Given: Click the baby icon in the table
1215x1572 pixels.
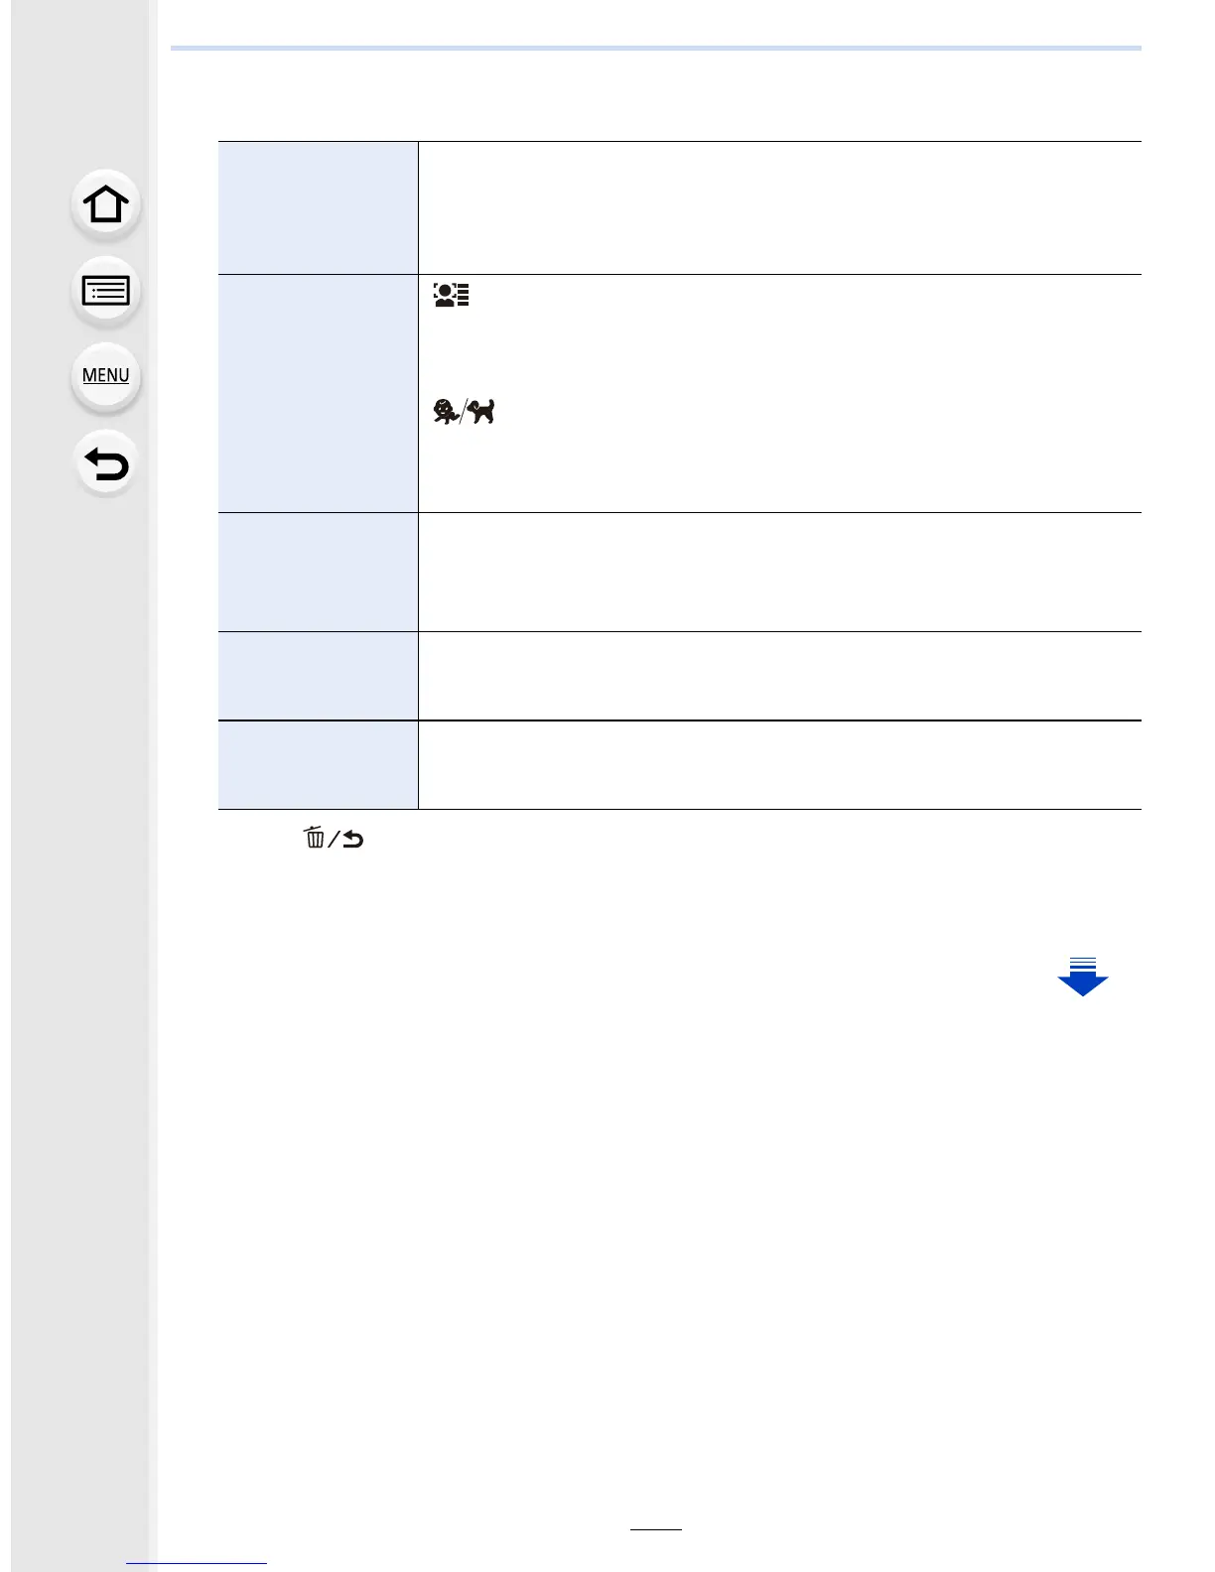Looking at the screenshot, I should (446, 411).
